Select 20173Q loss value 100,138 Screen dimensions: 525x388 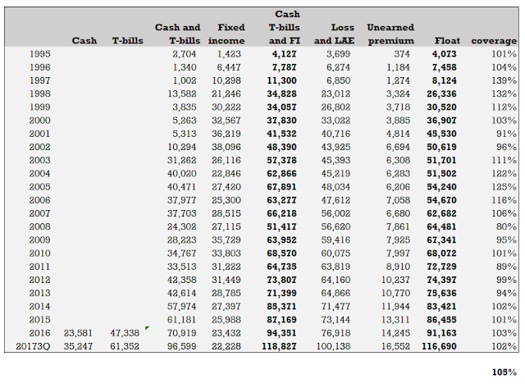click(334, 346)
